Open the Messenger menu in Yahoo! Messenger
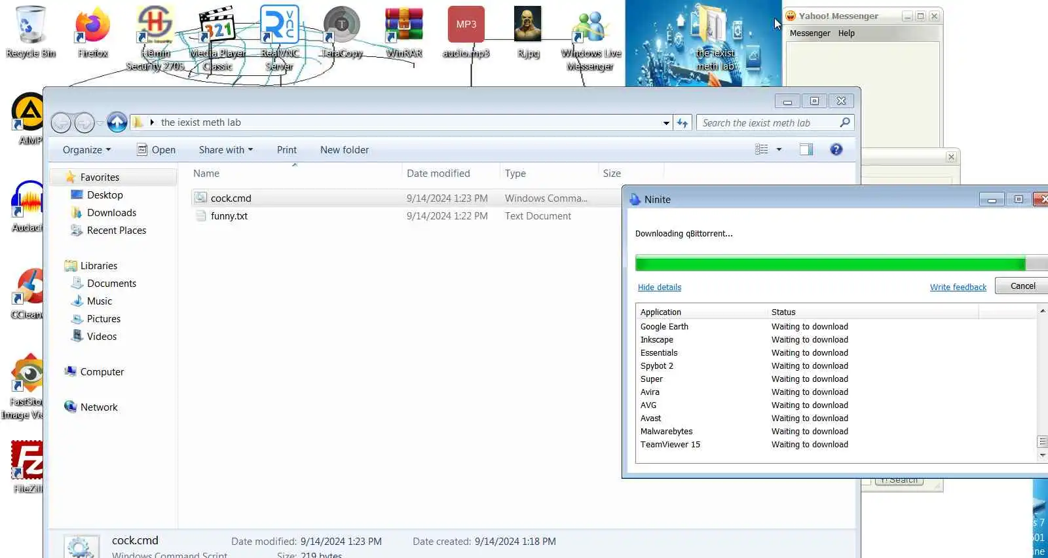Viewport: 1048px width, 558px height. pyautogui.click(x=810, y=33)
